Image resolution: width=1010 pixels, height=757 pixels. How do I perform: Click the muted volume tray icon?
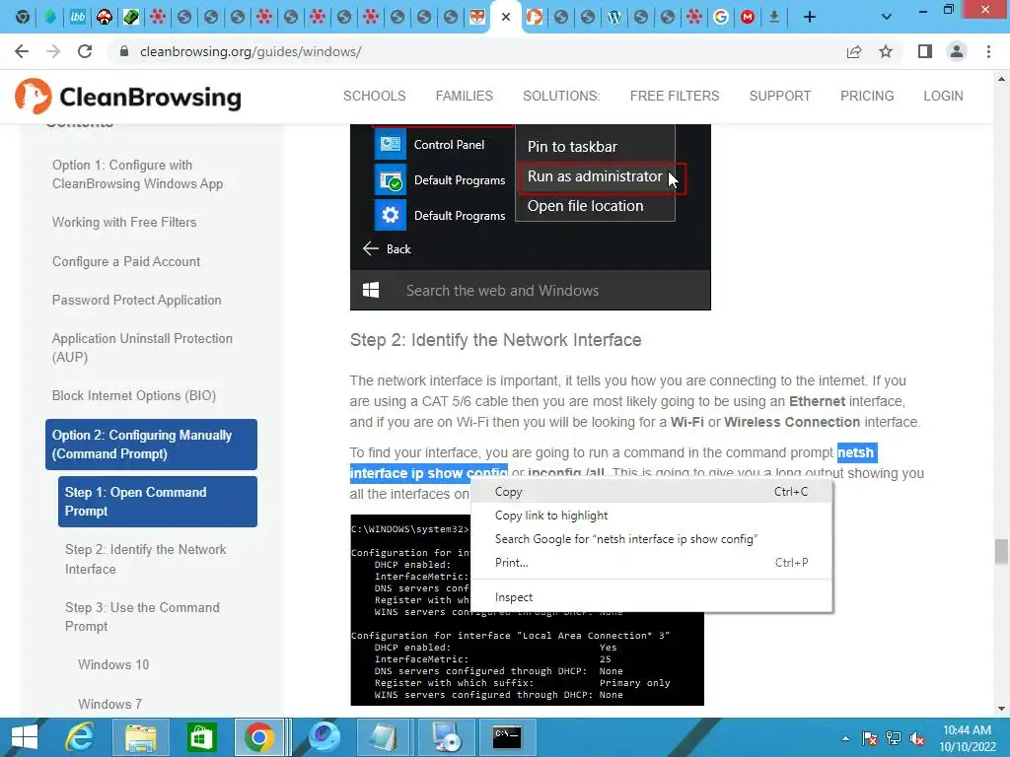click(917, 738)
